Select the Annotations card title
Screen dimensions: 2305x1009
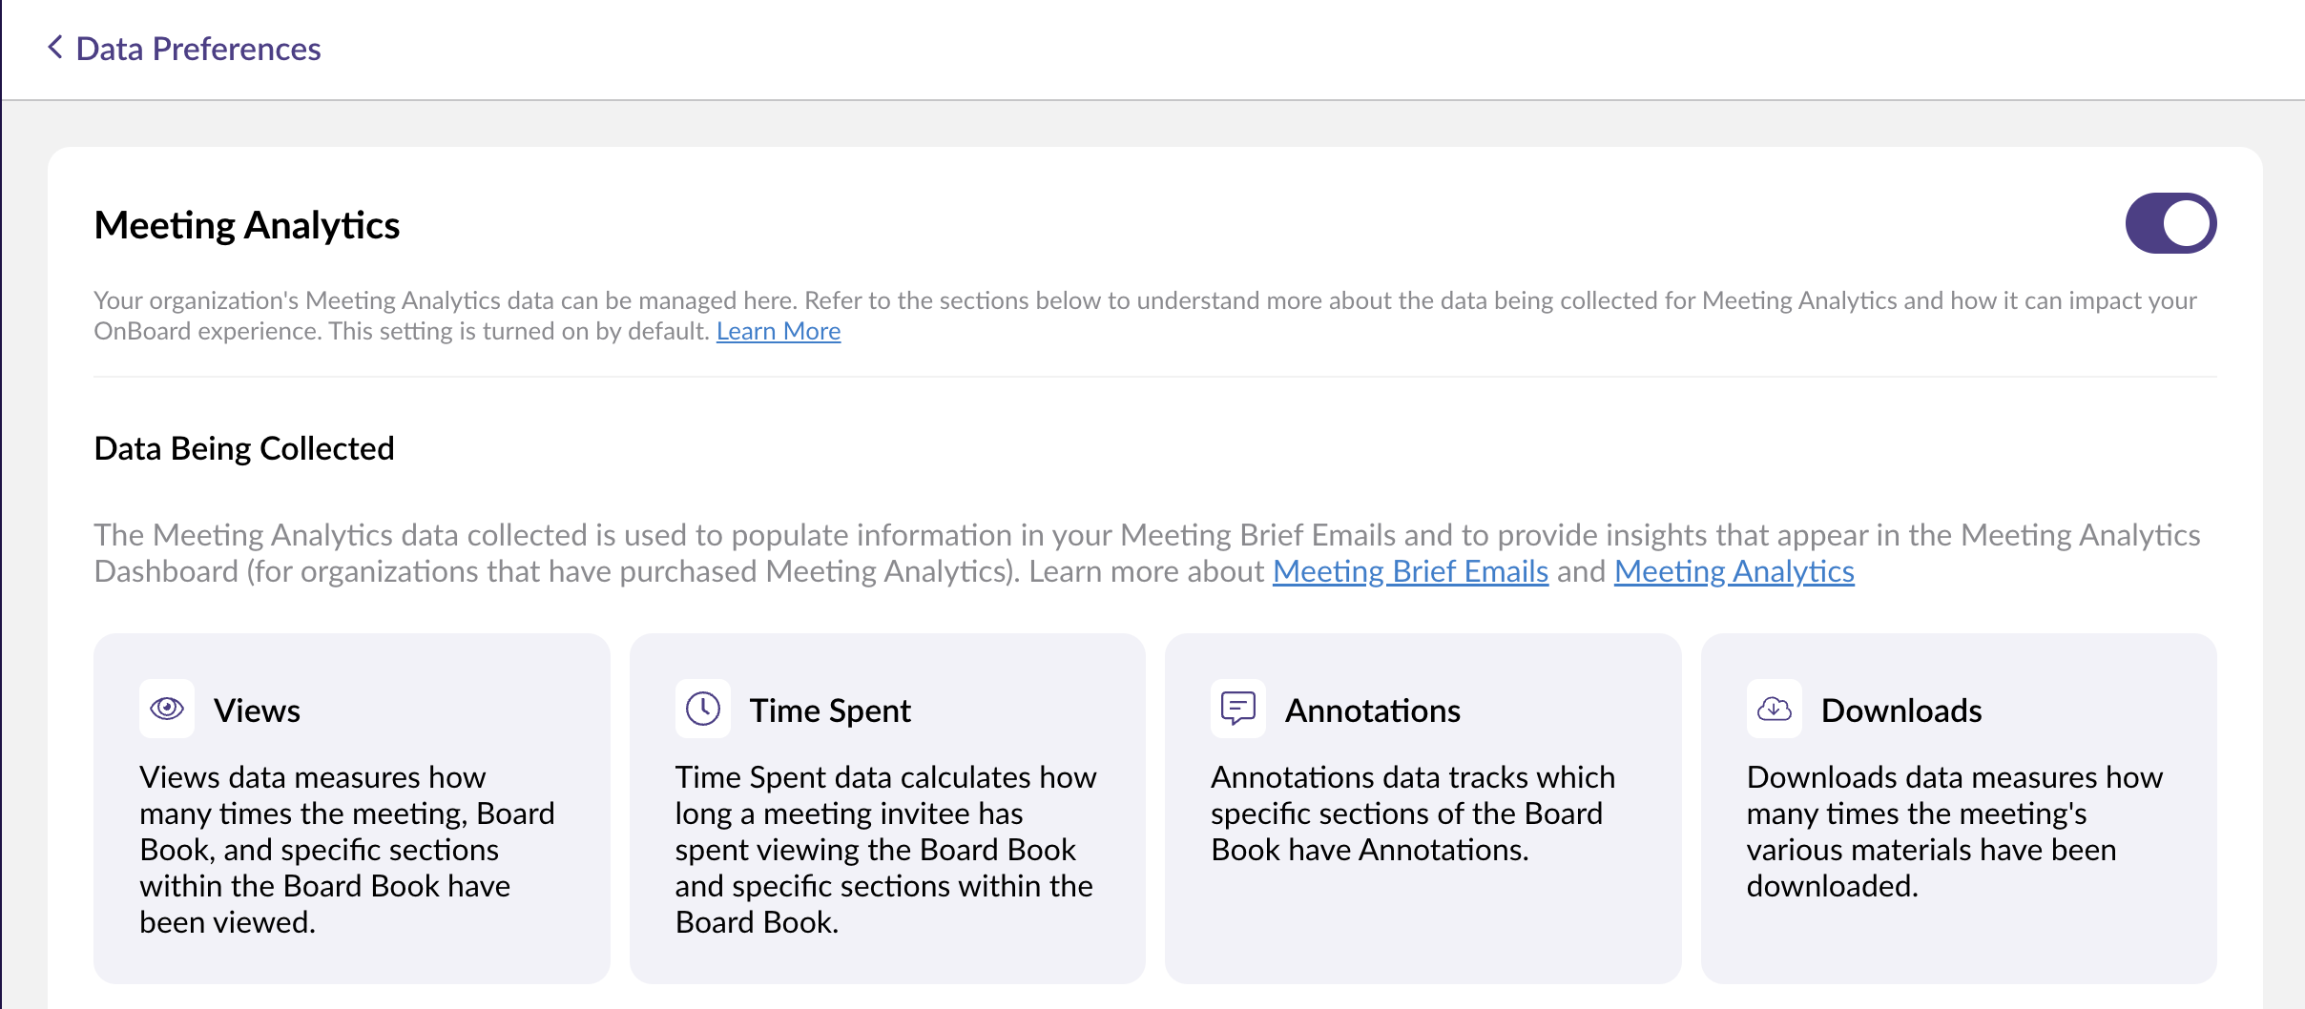tap(1372, 710)
